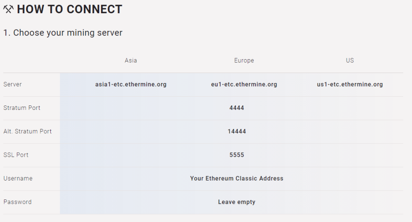Image resolution: width=412 pixels, height=222 pixels.
Task: Click the pickaxe icon beside How To Connect
Action: coord(8,9)
